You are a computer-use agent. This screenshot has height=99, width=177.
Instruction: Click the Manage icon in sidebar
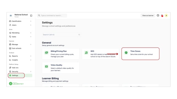click(x=10, y=44)
